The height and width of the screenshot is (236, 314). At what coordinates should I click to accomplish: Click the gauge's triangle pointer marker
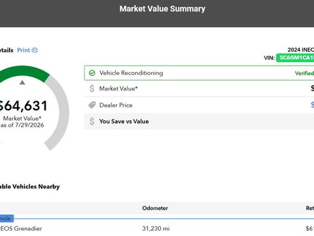[23, 83]
